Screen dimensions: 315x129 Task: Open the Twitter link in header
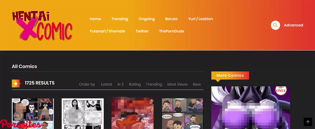click(x=142, y=31)
